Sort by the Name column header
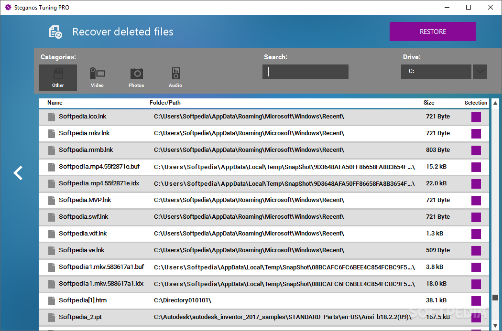 click(x=55, y=103)
